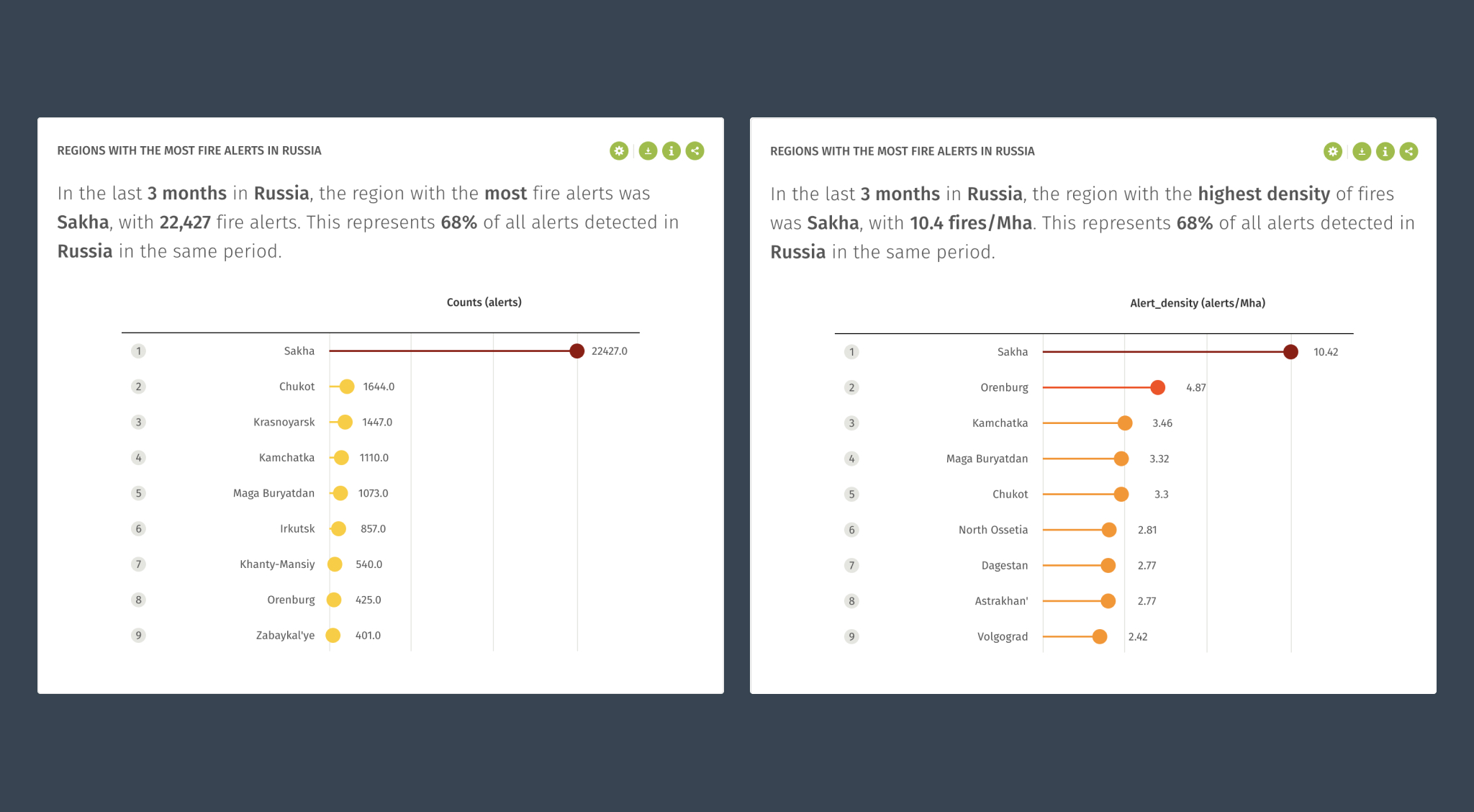Click the red Orenburg dot at 4.87
The height and width of the screenshot is (812, 1474).
point(1158,388)
